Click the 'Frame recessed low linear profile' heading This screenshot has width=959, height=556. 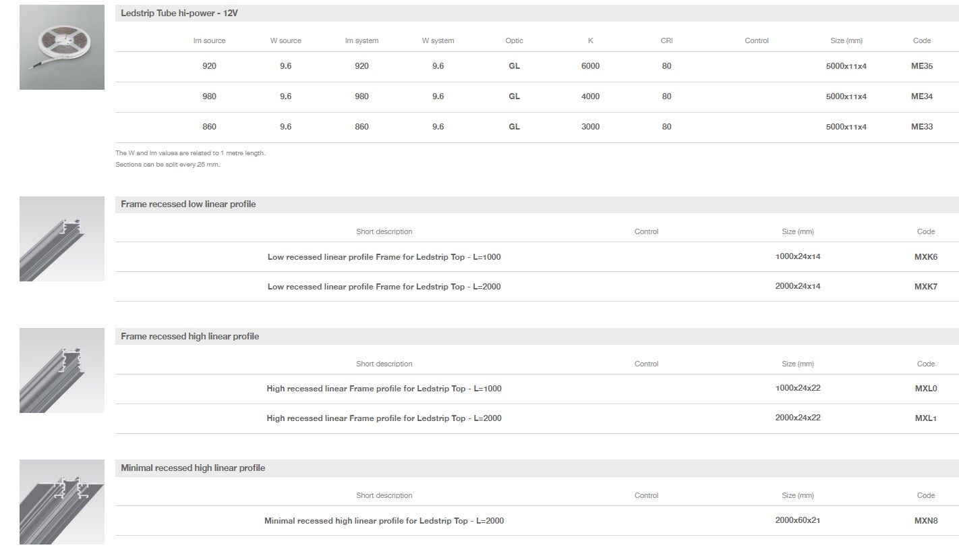(x=188, y=204)
